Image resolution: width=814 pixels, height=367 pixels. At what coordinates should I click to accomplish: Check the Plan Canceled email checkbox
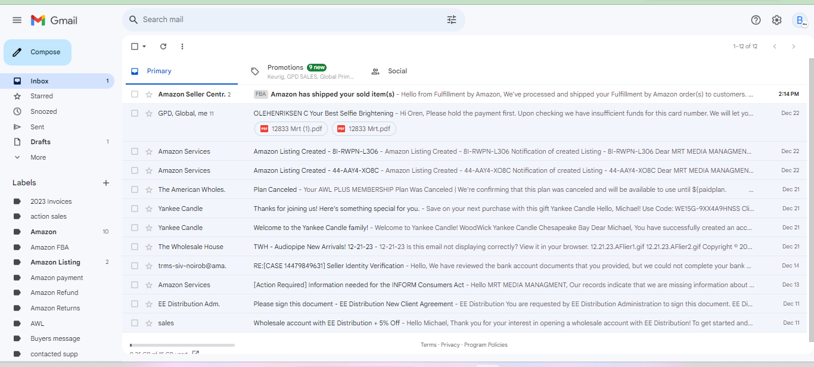[x=135, y=189]
